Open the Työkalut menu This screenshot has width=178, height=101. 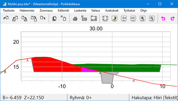[129, 11]
